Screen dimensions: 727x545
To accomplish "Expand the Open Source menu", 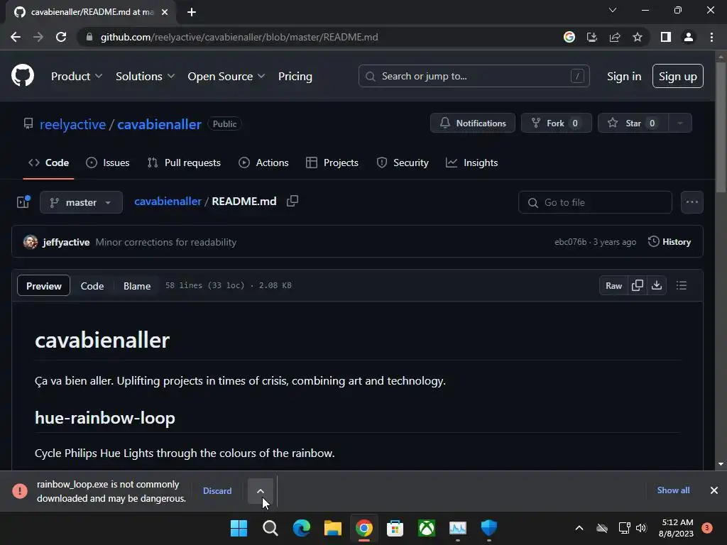I will coord(226,77).
